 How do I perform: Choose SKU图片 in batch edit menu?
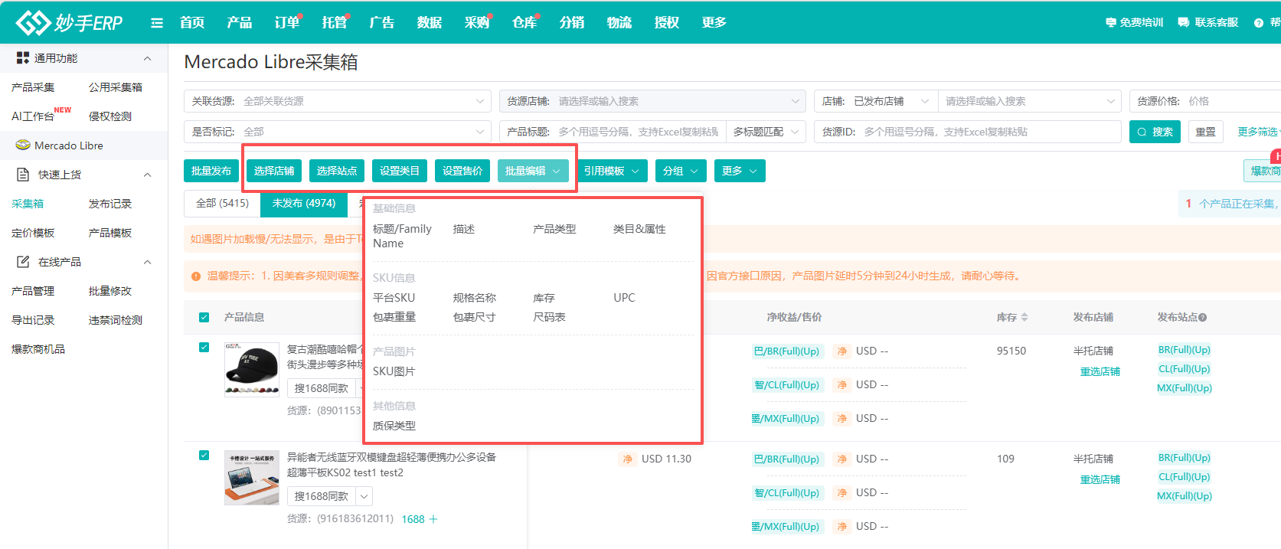tap(394, 371)
